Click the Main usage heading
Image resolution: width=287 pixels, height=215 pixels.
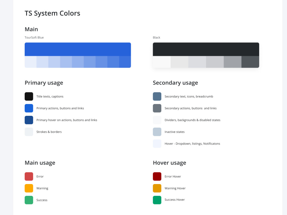40,163
